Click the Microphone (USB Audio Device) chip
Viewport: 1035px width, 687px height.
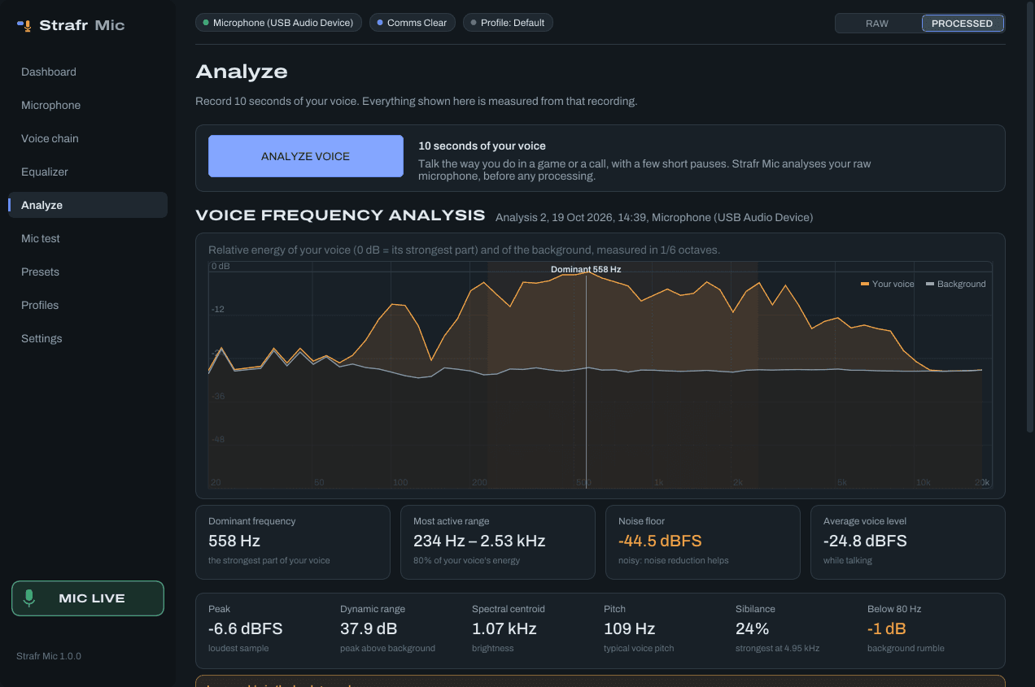278,23
